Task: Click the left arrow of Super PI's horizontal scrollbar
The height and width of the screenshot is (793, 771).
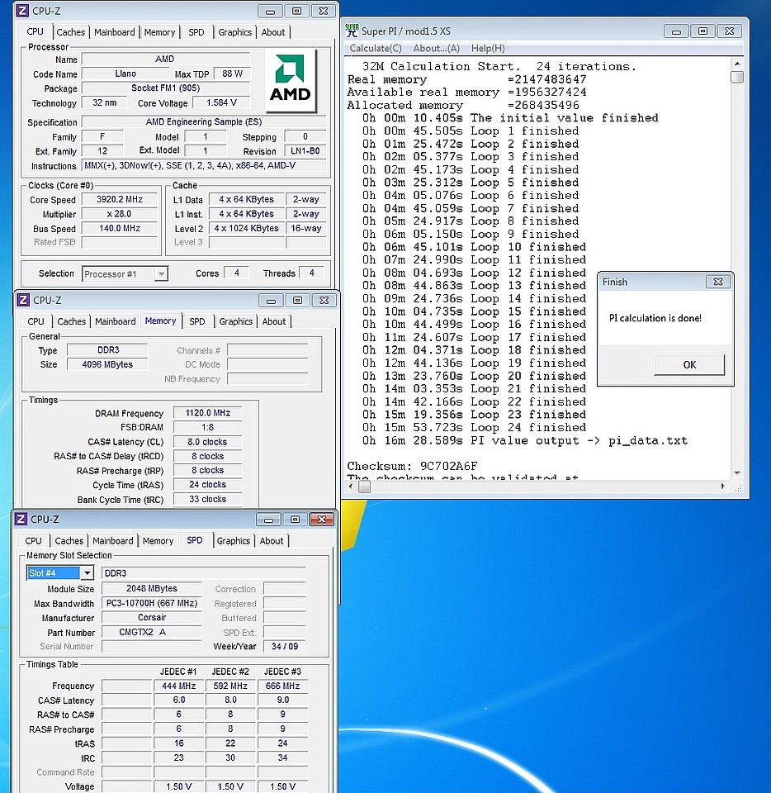Action: click(351, 487)
